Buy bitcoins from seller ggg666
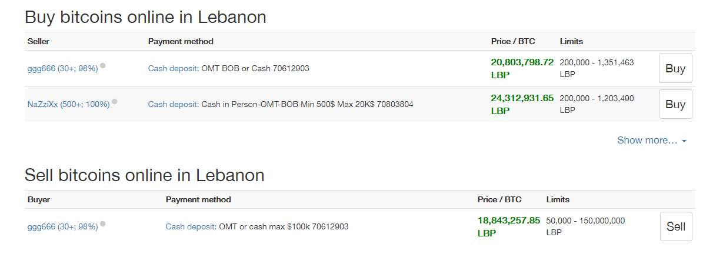 [675, 69]
